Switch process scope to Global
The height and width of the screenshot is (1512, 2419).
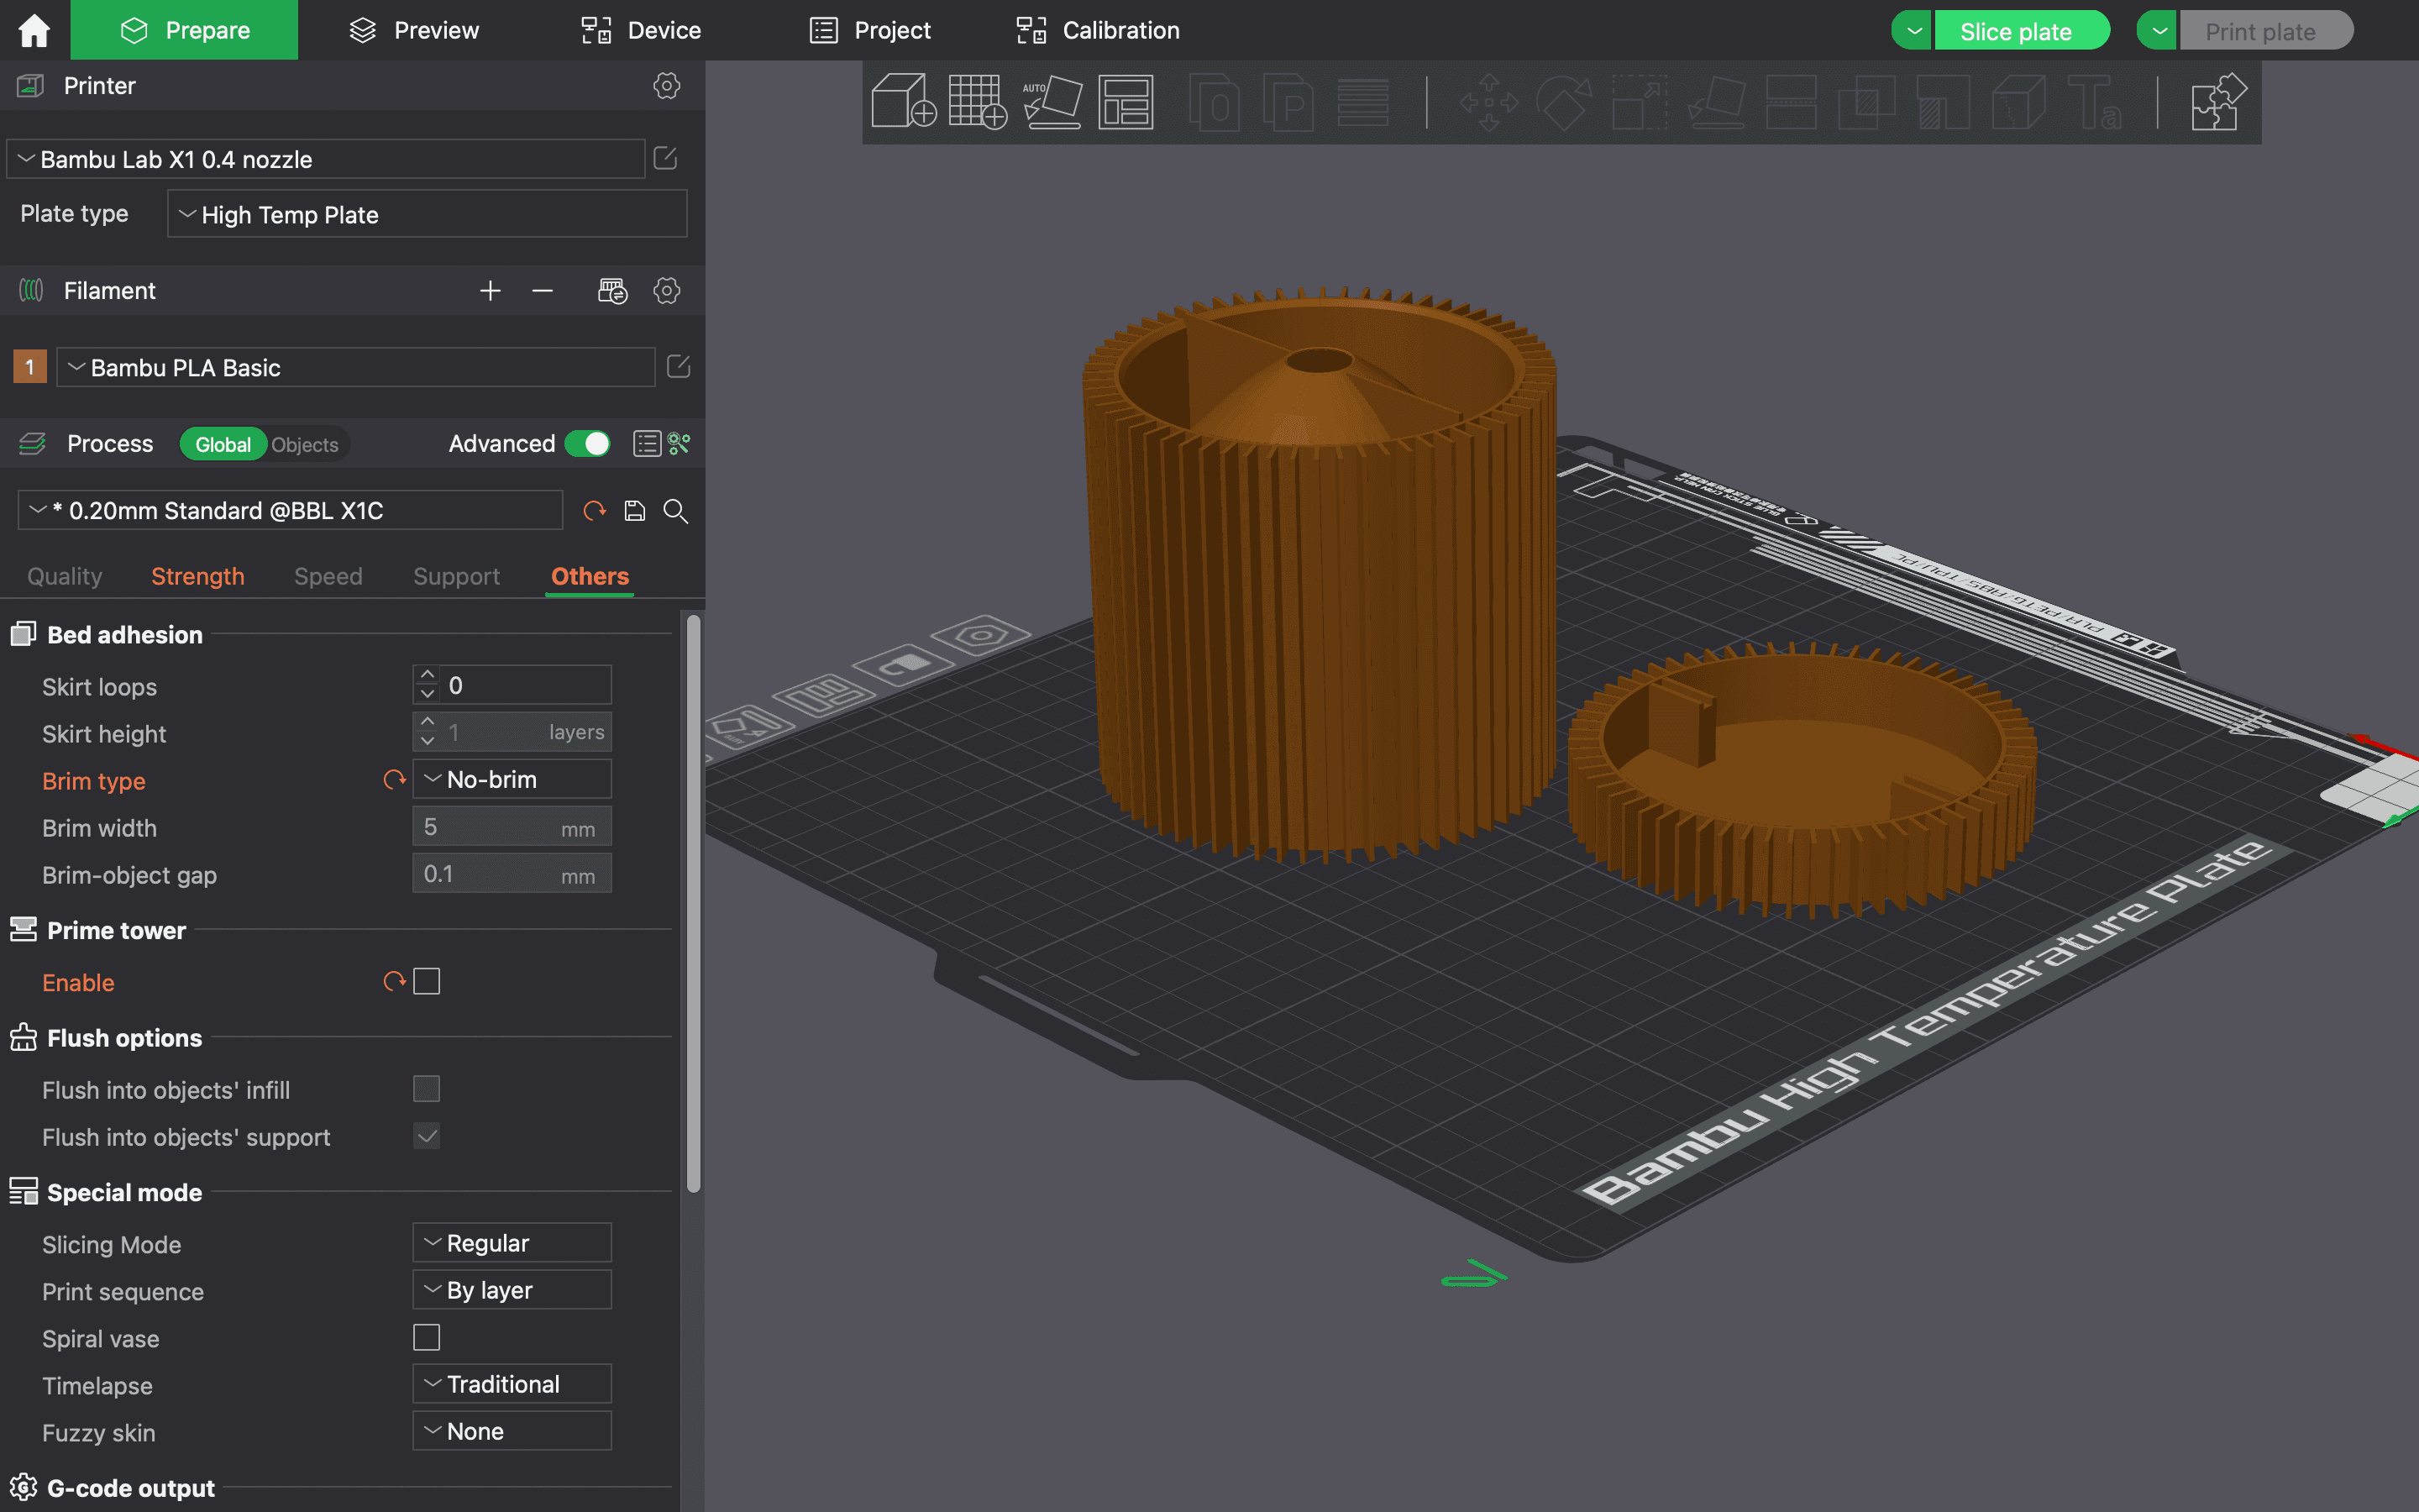click(223, 444)
